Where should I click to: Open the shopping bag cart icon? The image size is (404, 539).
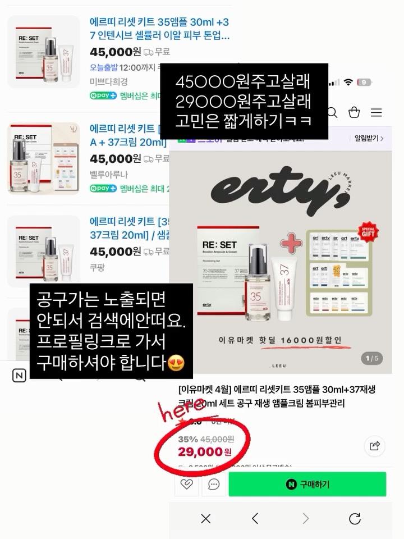pos(354,112)
